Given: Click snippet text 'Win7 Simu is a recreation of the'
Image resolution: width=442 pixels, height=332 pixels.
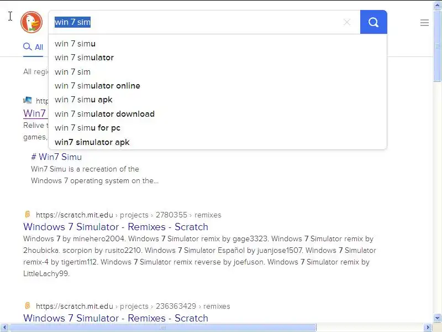Looking at the screenshot, I should [85, 169].
